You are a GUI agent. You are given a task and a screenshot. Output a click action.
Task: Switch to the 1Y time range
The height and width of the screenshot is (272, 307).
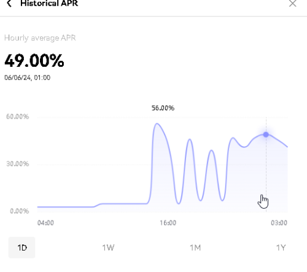click(x=281, y=247)
